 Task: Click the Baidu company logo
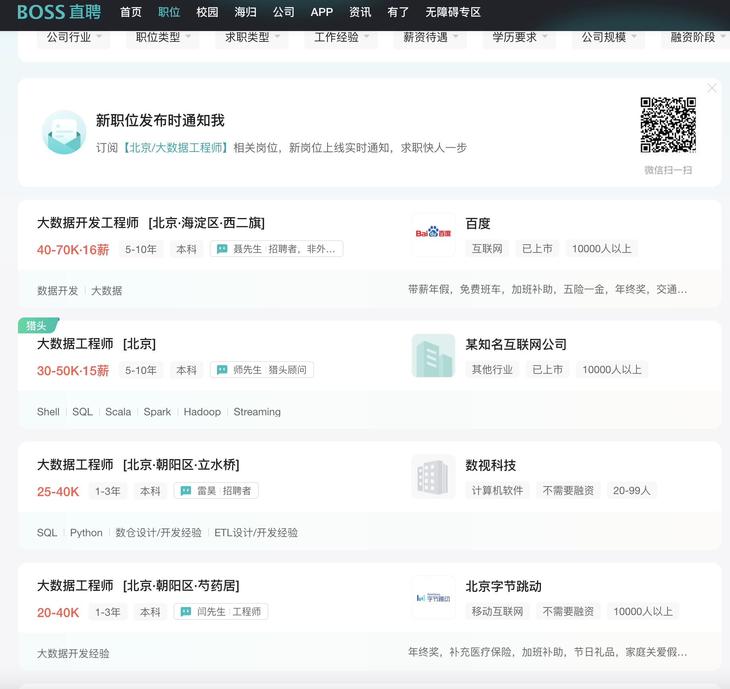(433, 234)
